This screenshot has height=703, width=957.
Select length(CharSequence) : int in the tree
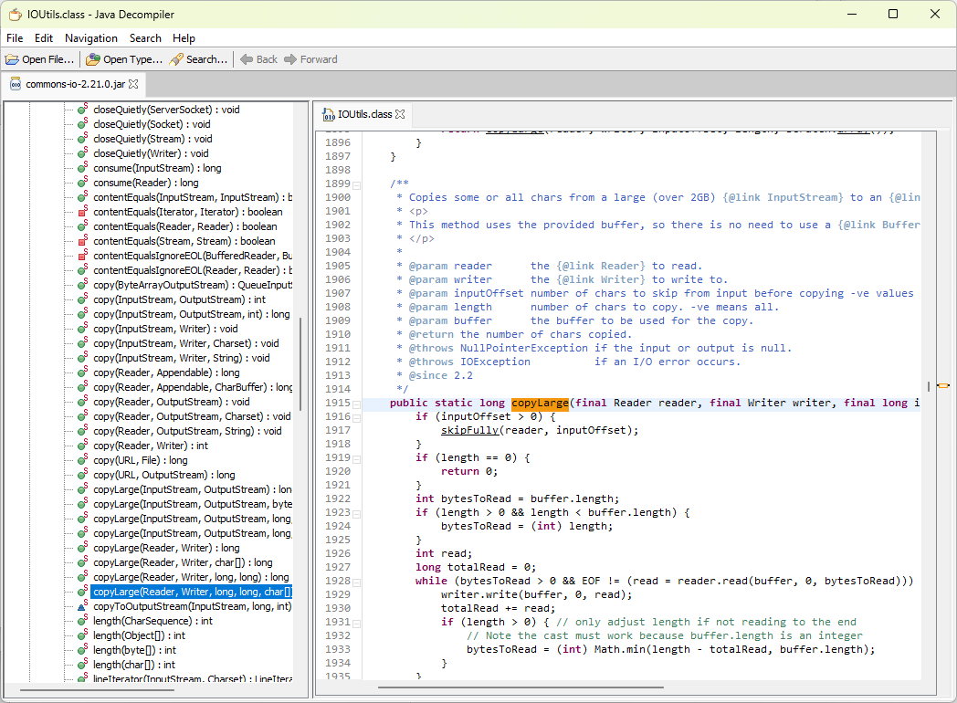click(x=152, y=621)
